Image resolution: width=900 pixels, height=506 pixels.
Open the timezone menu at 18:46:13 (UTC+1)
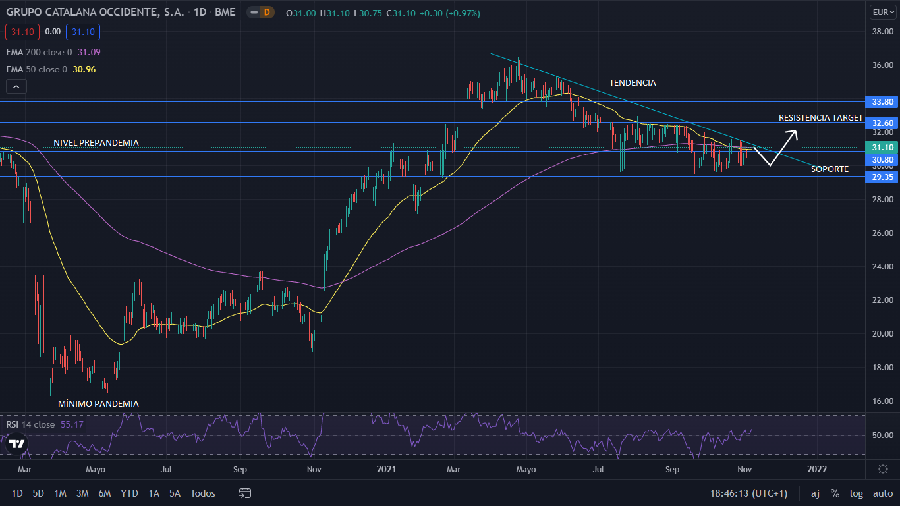point(748,493)
